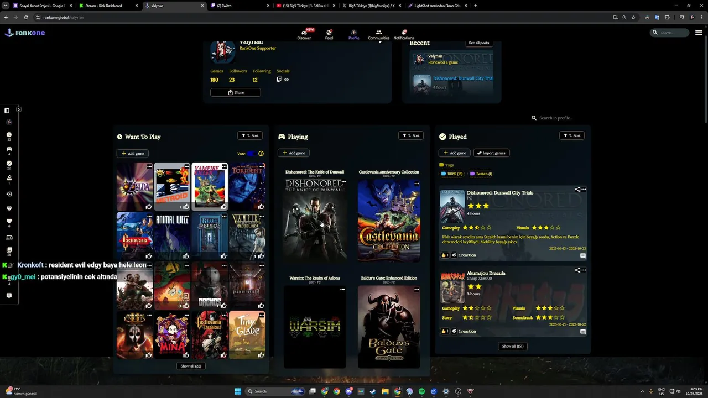
Task: Open Sort dropdown in Played column
Action: 572,135
